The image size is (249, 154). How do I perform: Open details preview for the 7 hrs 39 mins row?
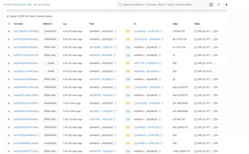9,135
